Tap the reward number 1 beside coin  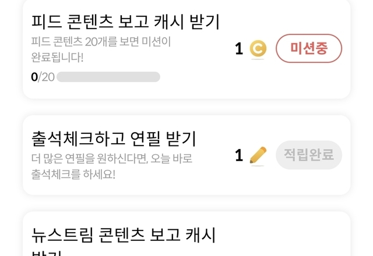(x=239, y=49)
